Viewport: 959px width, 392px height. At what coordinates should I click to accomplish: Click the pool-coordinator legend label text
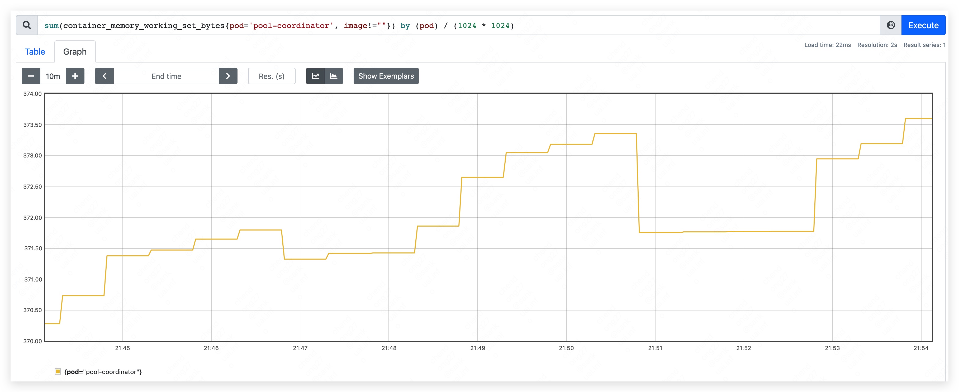pyautogui.click(x=103, y=371)
